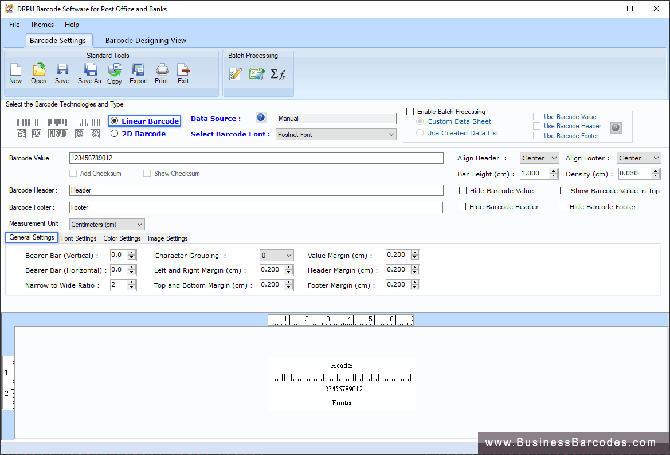Check the Add Checksum option

[73, 173]
